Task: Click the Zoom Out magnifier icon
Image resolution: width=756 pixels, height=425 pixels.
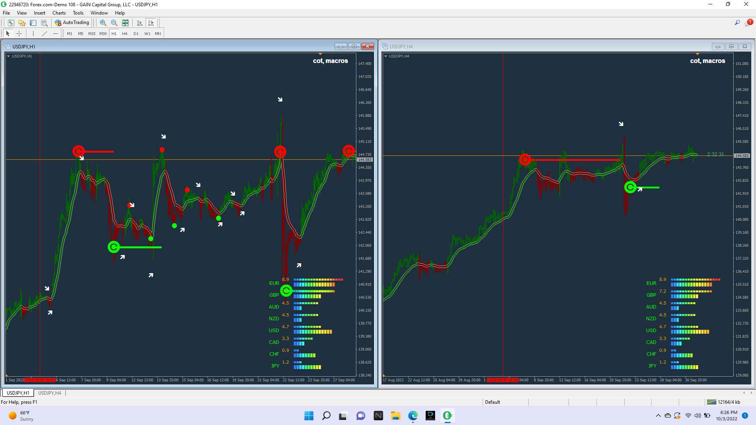Action: (114, 23)
